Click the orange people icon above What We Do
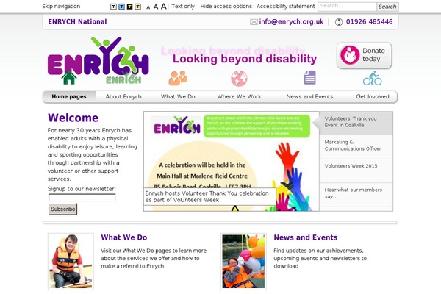441x294 pixels. click(178, 78)
